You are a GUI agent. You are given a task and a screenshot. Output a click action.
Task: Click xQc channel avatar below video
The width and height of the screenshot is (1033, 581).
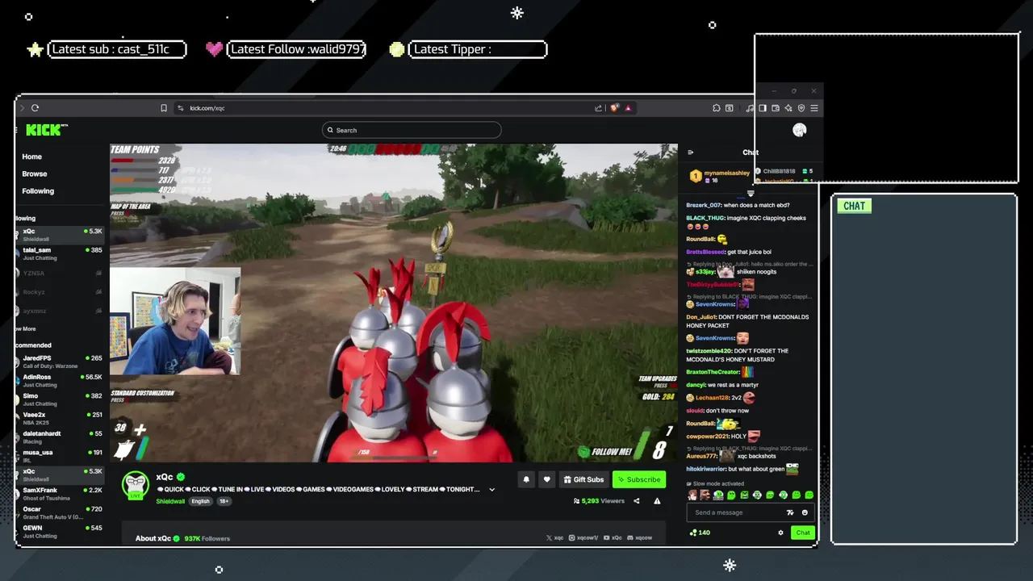point(136,485)
